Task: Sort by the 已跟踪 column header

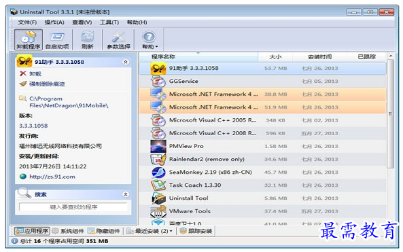Action: (366, 57)
